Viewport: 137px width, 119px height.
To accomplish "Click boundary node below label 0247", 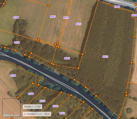I will 55,44.
